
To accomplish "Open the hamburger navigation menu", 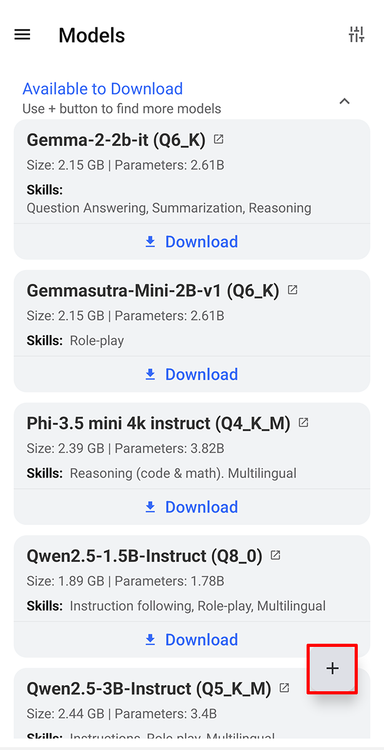I will 22,35.
